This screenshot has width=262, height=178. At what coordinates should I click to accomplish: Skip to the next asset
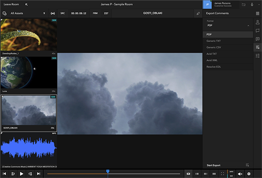38,174
